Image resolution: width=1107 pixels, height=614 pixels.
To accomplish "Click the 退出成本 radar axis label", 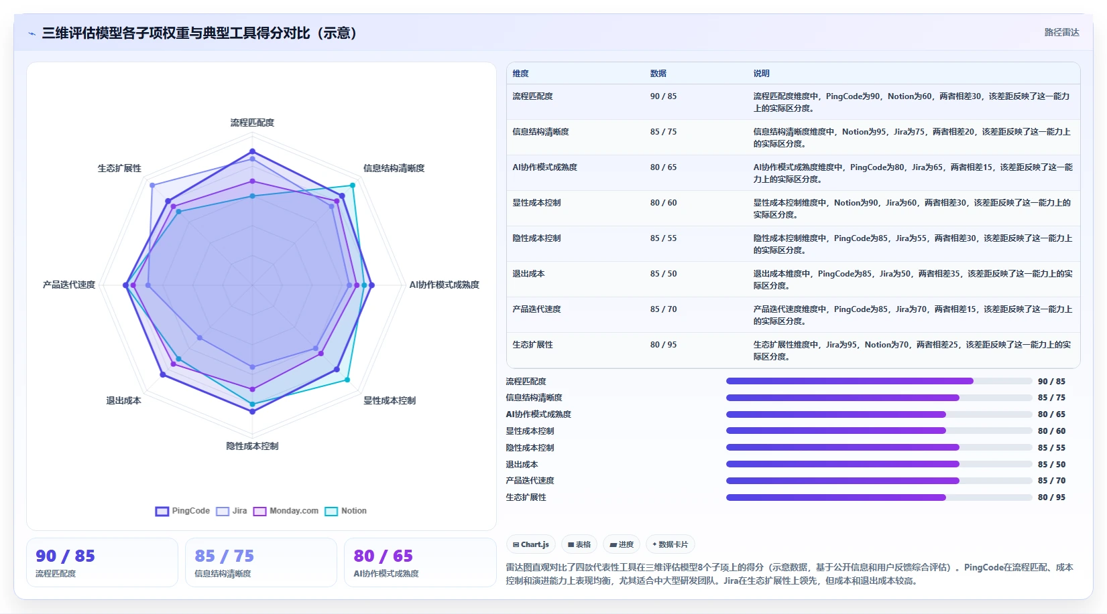I will coord(123,401).
